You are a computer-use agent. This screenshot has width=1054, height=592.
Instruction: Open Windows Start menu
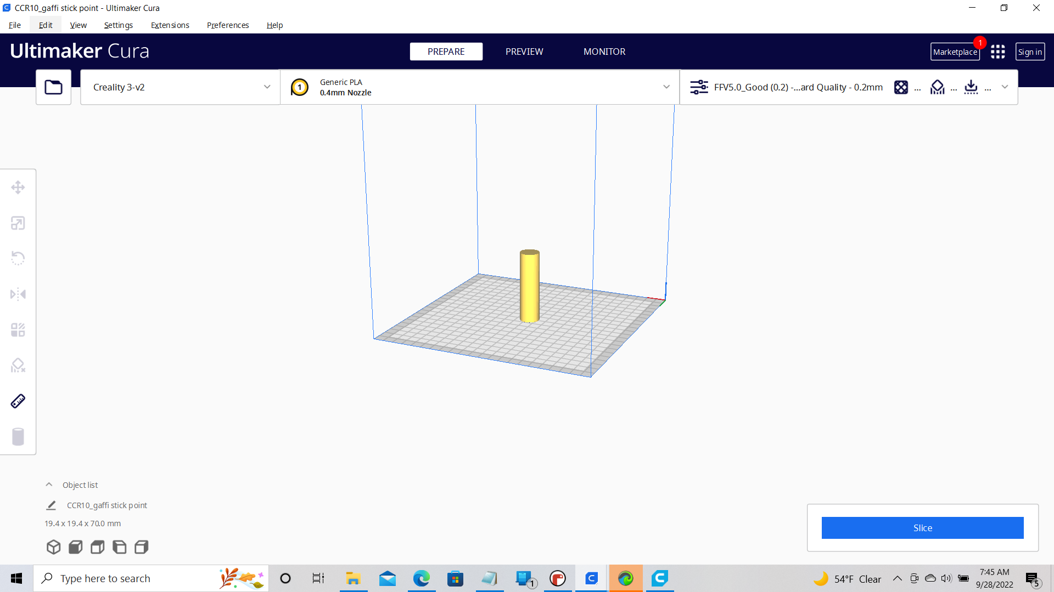[x=16, y=578]
